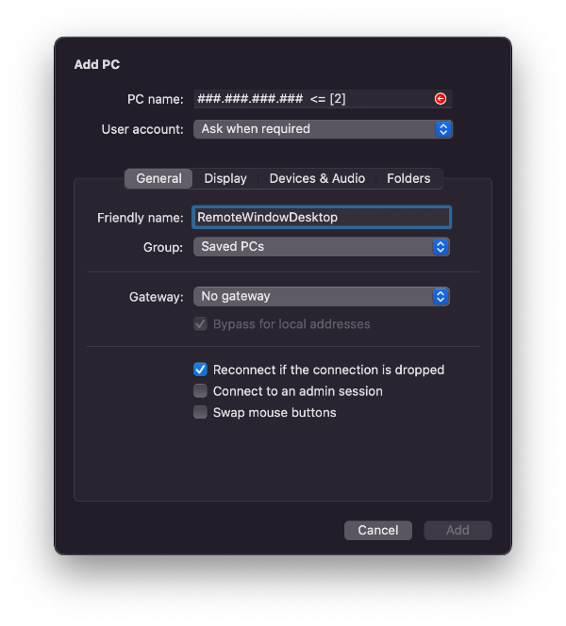This screenshot has width=566, height=626.
Task: Click the "PC name:" field label
Action: 156,99
